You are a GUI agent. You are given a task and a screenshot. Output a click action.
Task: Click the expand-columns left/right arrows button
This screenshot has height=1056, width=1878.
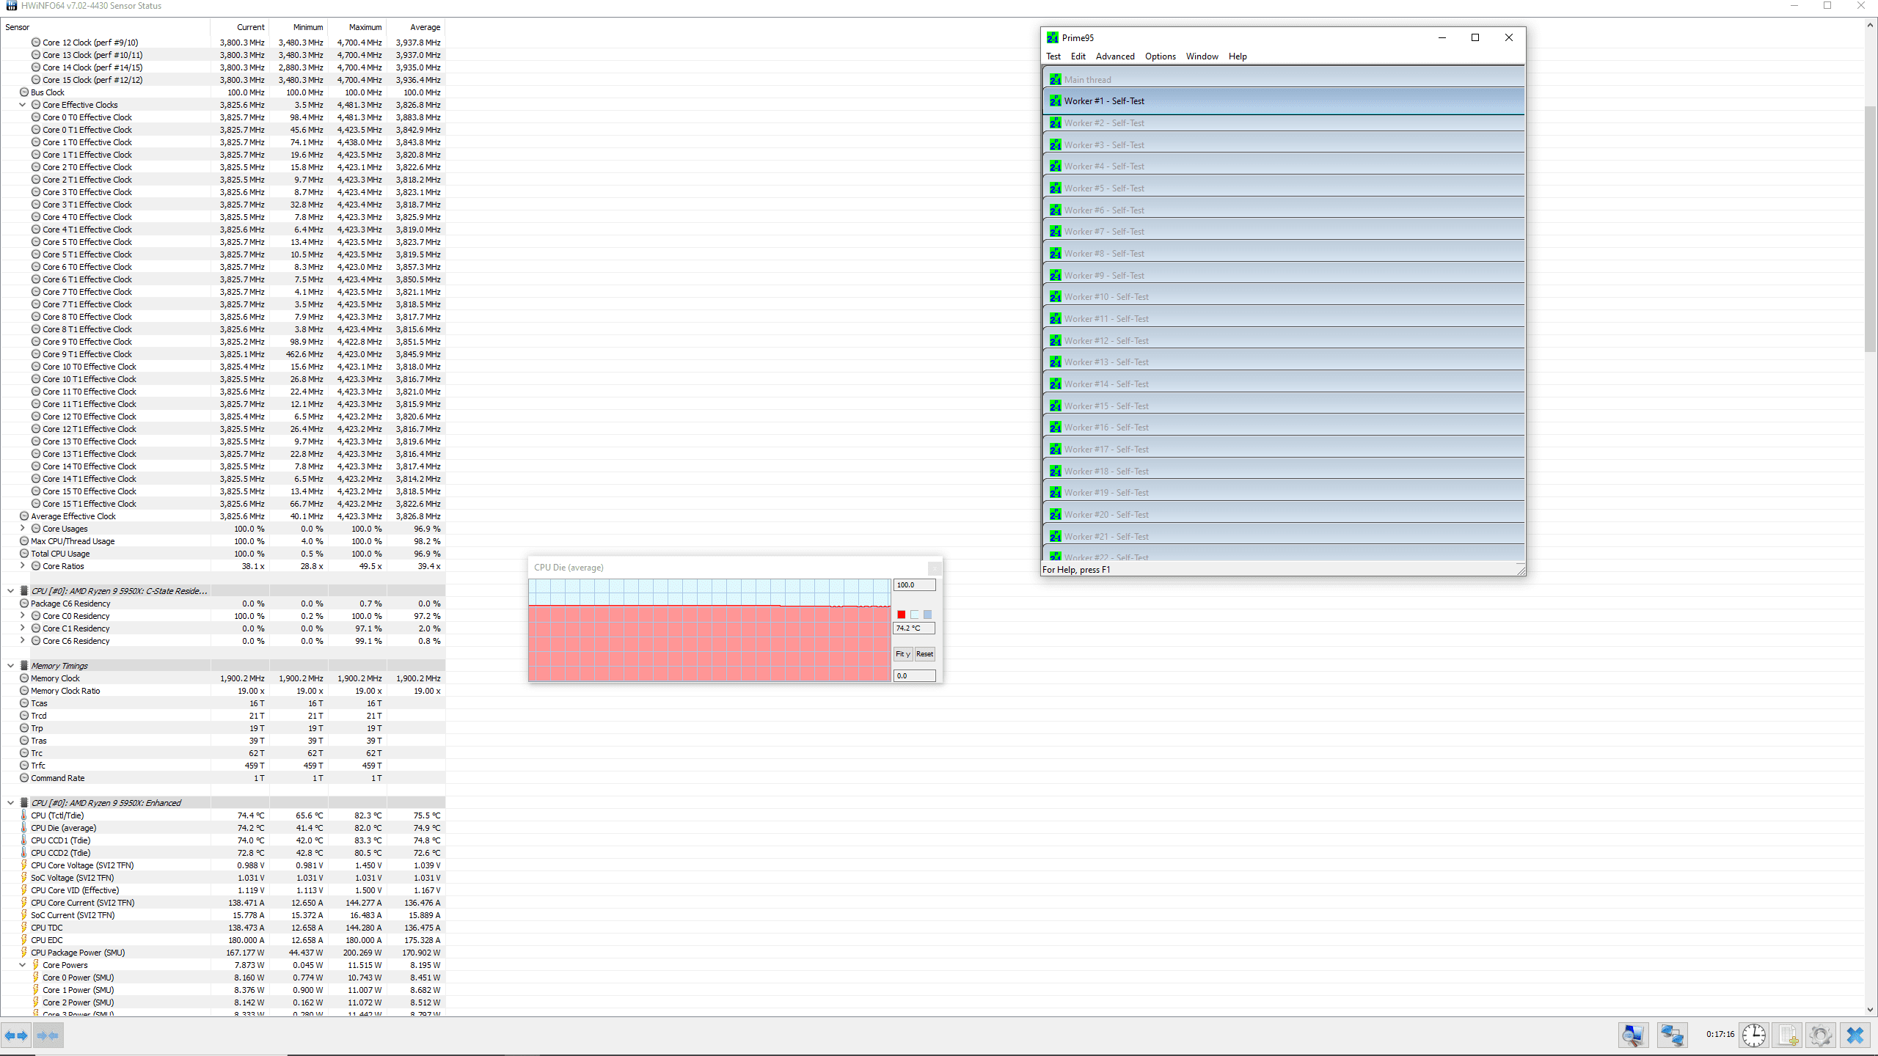15,1035
